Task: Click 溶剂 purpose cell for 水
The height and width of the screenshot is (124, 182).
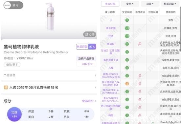Action: pyautogui.click(x=171, y=20)
